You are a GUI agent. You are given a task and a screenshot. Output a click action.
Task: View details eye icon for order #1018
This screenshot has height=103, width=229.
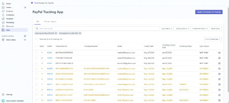click(219, 79)
